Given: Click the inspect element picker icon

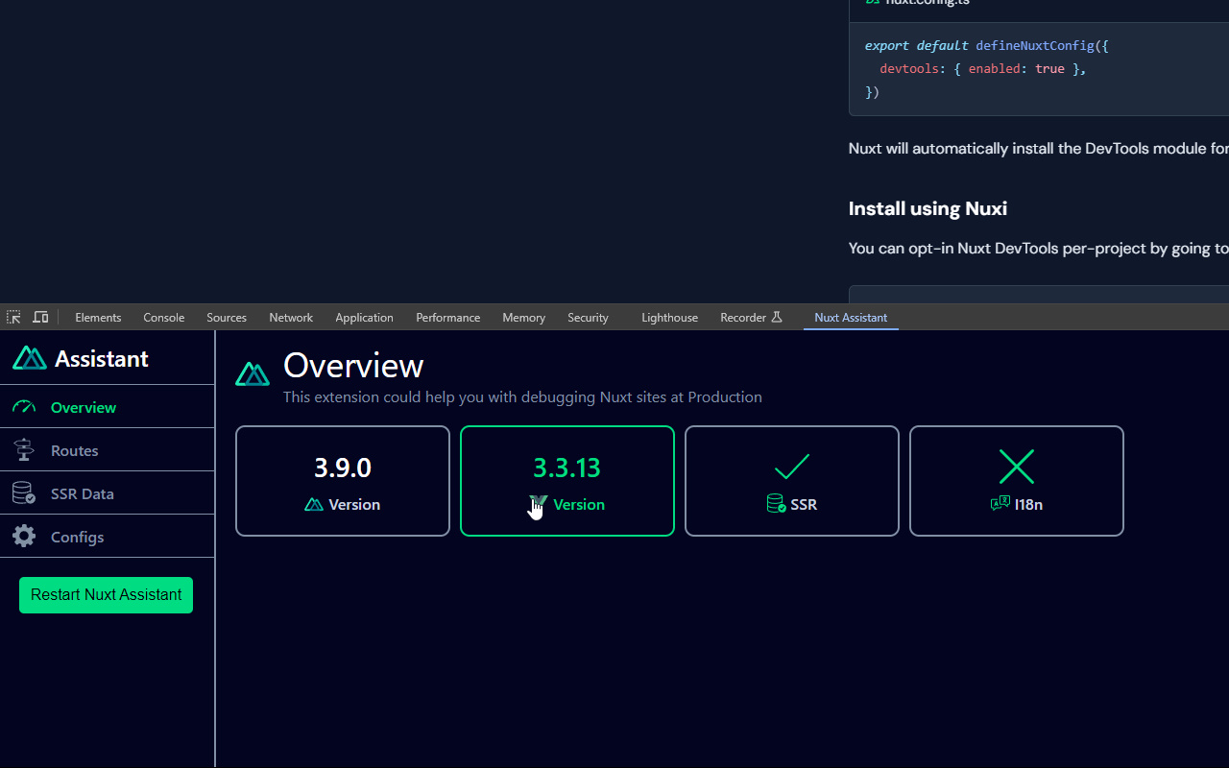Looking at the screenshot, I should 13,317.
